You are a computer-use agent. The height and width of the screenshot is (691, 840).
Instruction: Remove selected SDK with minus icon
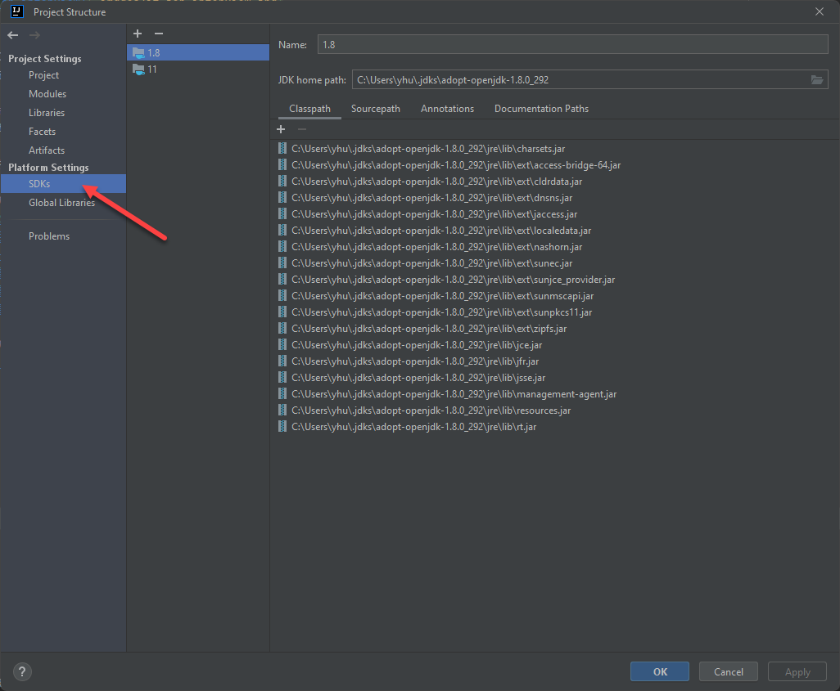pyautogui.click(x=159, y=34)
